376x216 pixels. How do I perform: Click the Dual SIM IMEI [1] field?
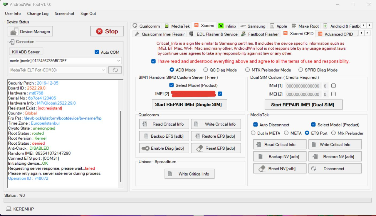click(303, 86)
